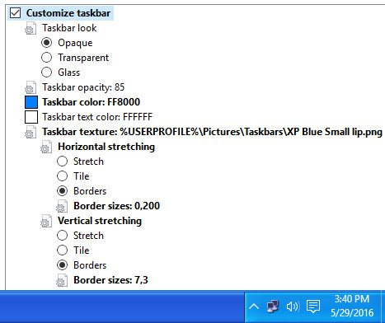Viewport: 385px width, 323px height.
Task: Select the Vertical stretching label
Action: 100,221
